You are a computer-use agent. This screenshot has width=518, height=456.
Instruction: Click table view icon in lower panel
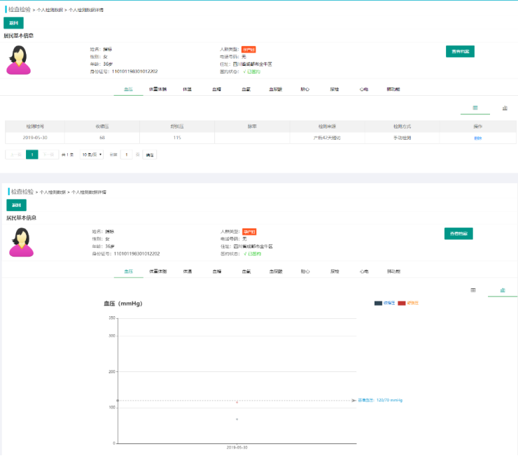click(473, 290)
